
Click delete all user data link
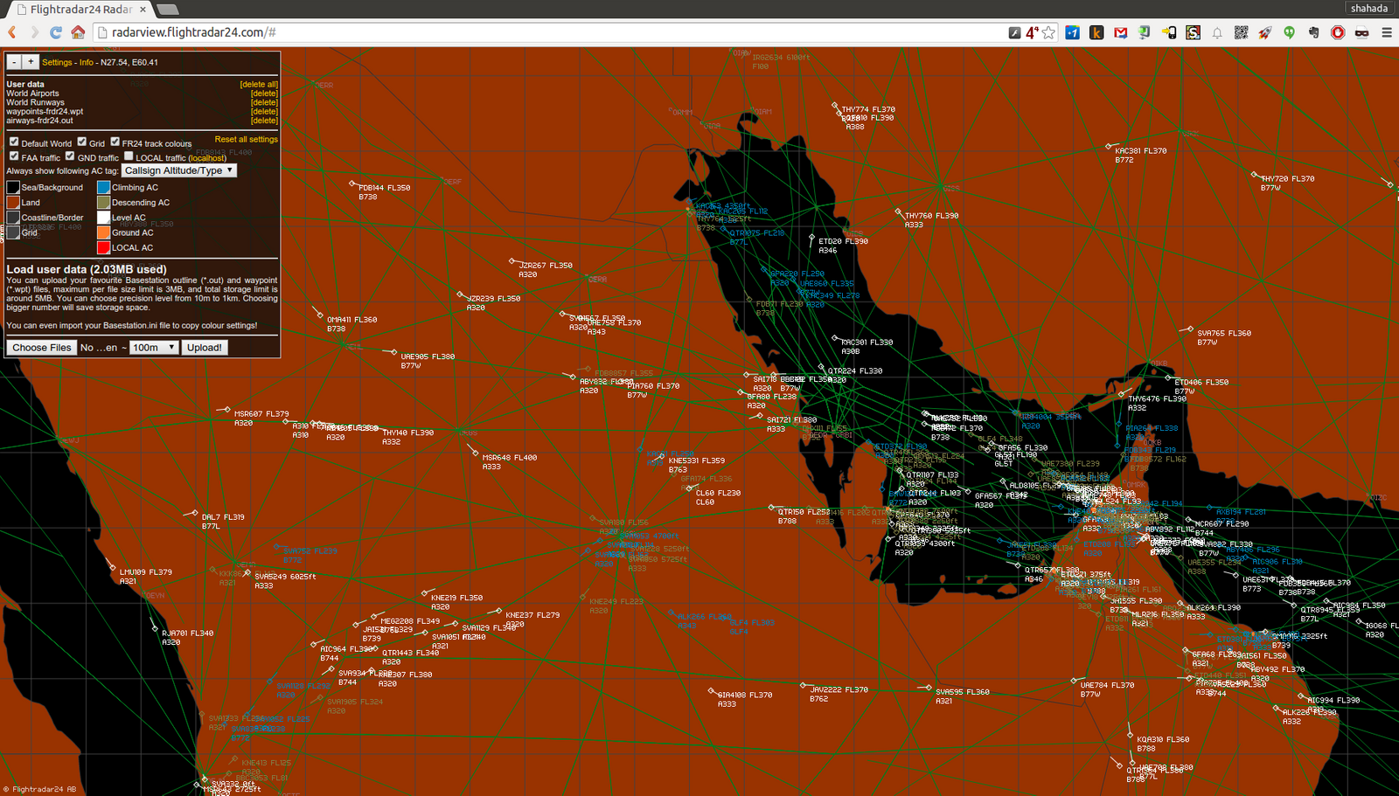point(259,85)
